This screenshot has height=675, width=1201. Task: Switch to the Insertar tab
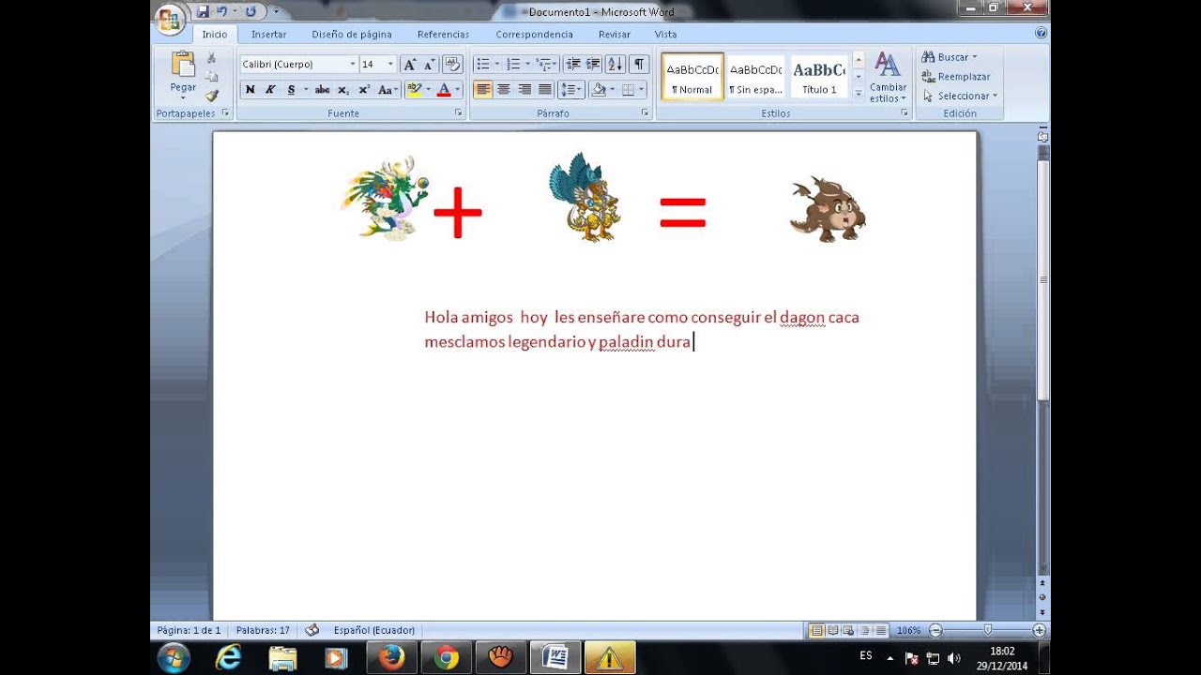269,34
